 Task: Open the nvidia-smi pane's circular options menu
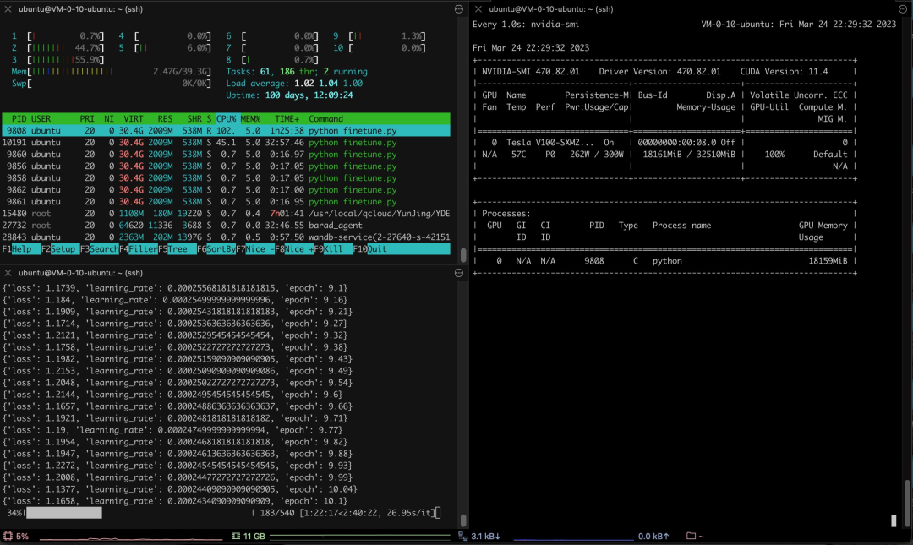[x=904, y=9]
